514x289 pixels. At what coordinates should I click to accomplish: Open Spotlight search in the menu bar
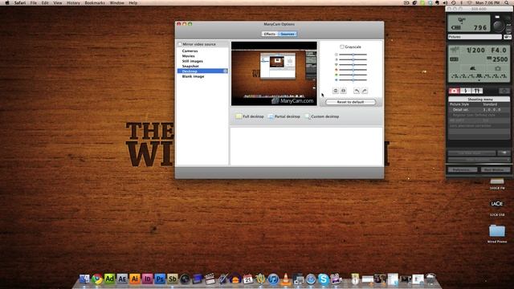[508, 2]
